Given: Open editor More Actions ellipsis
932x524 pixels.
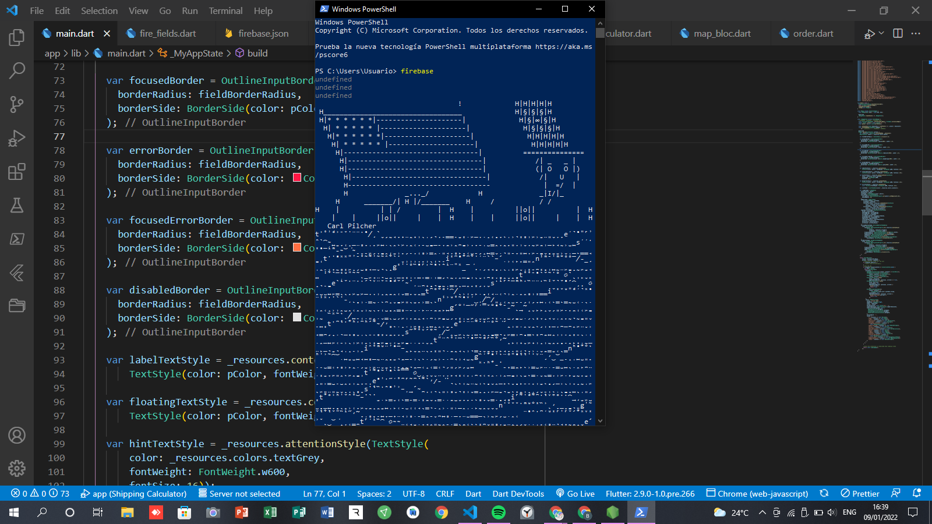Looking at the screenshot, I should tap(916, 33).
